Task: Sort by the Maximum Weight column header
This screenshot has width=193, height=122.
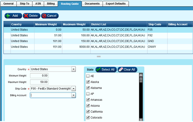Action: [x=76, y=24]
